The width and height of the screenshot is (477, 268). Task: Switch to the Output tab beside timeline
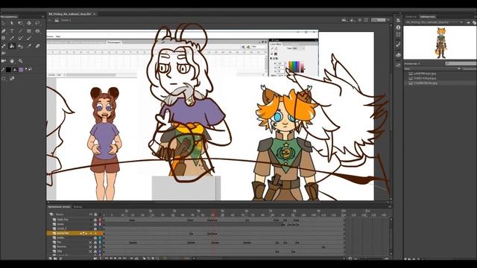pyautogui.click(x=78, y=207)
